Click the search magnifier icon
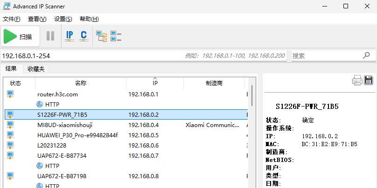377x188 pixels. pos(366,56)
